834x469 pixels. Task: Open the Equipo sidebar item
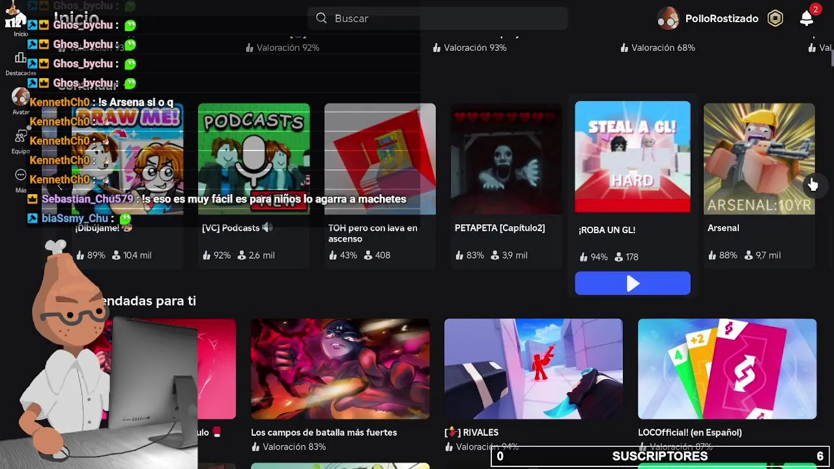click(x=21, y=141)
